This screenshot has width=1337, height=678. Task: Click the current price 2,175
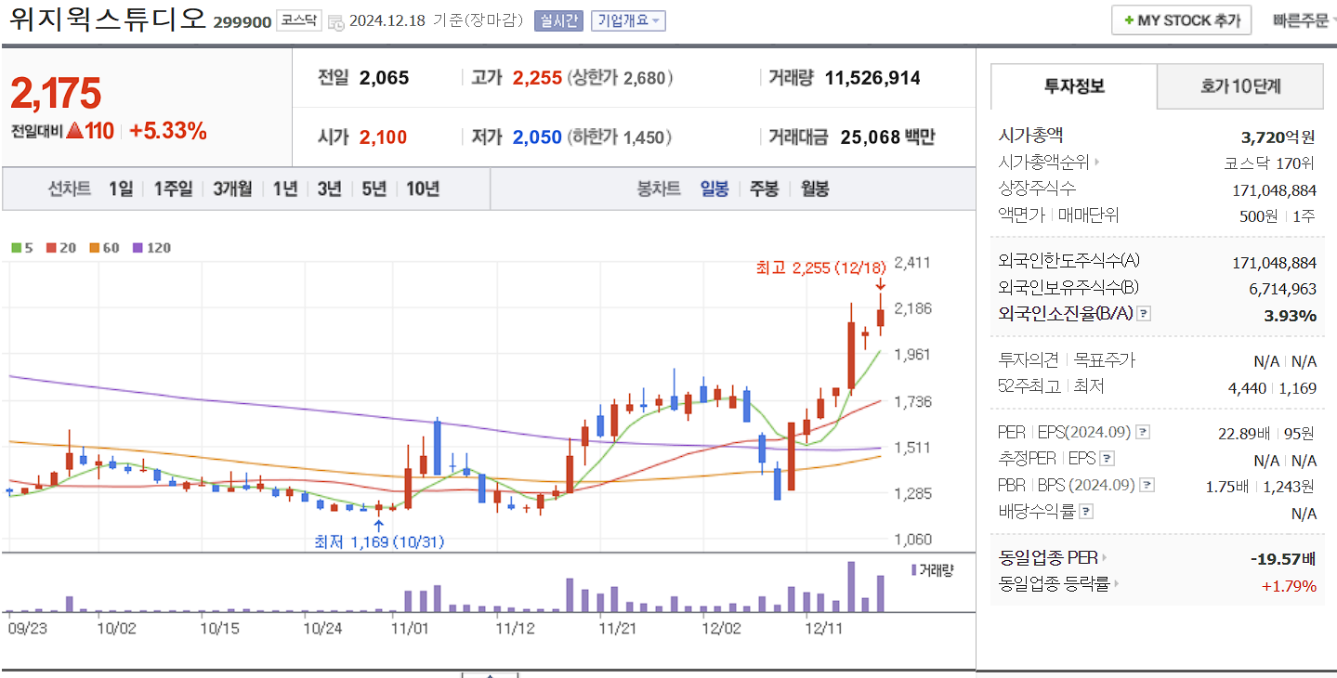56,94
